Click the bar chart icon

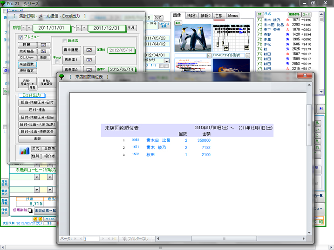24,151
